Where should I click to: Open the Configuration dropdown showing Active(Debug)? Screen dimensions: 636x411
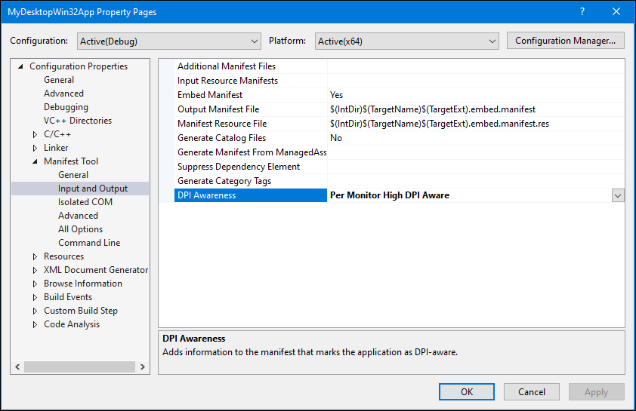coord(168,41)
